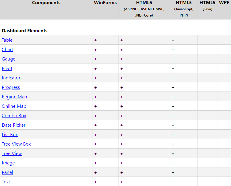Visit the Panel component link

7,172
